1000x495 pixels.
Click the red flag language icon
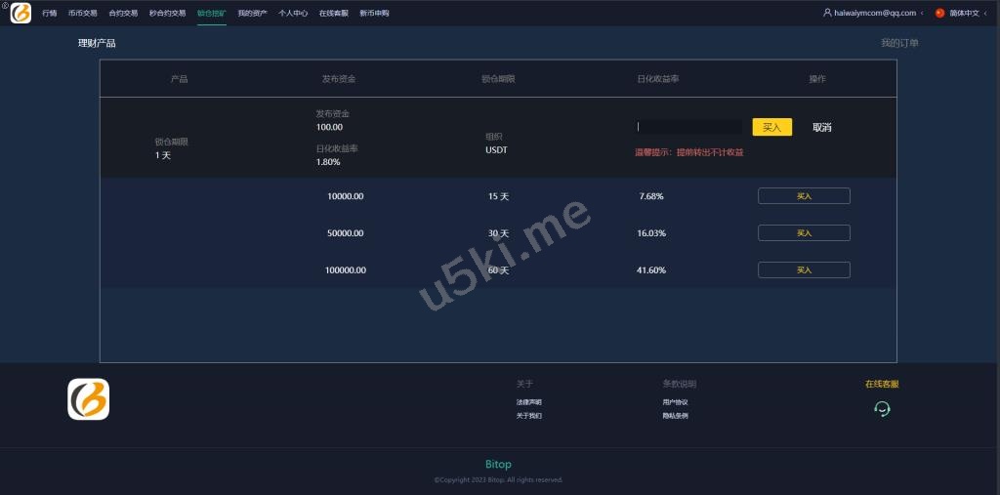[939, 14]
